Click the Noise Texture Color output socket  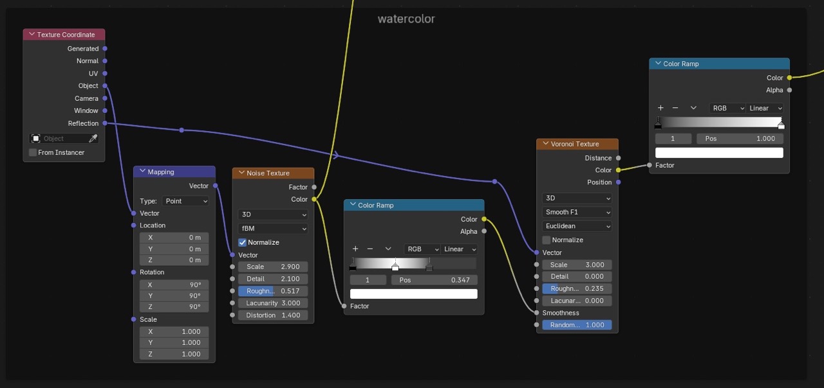314,199
